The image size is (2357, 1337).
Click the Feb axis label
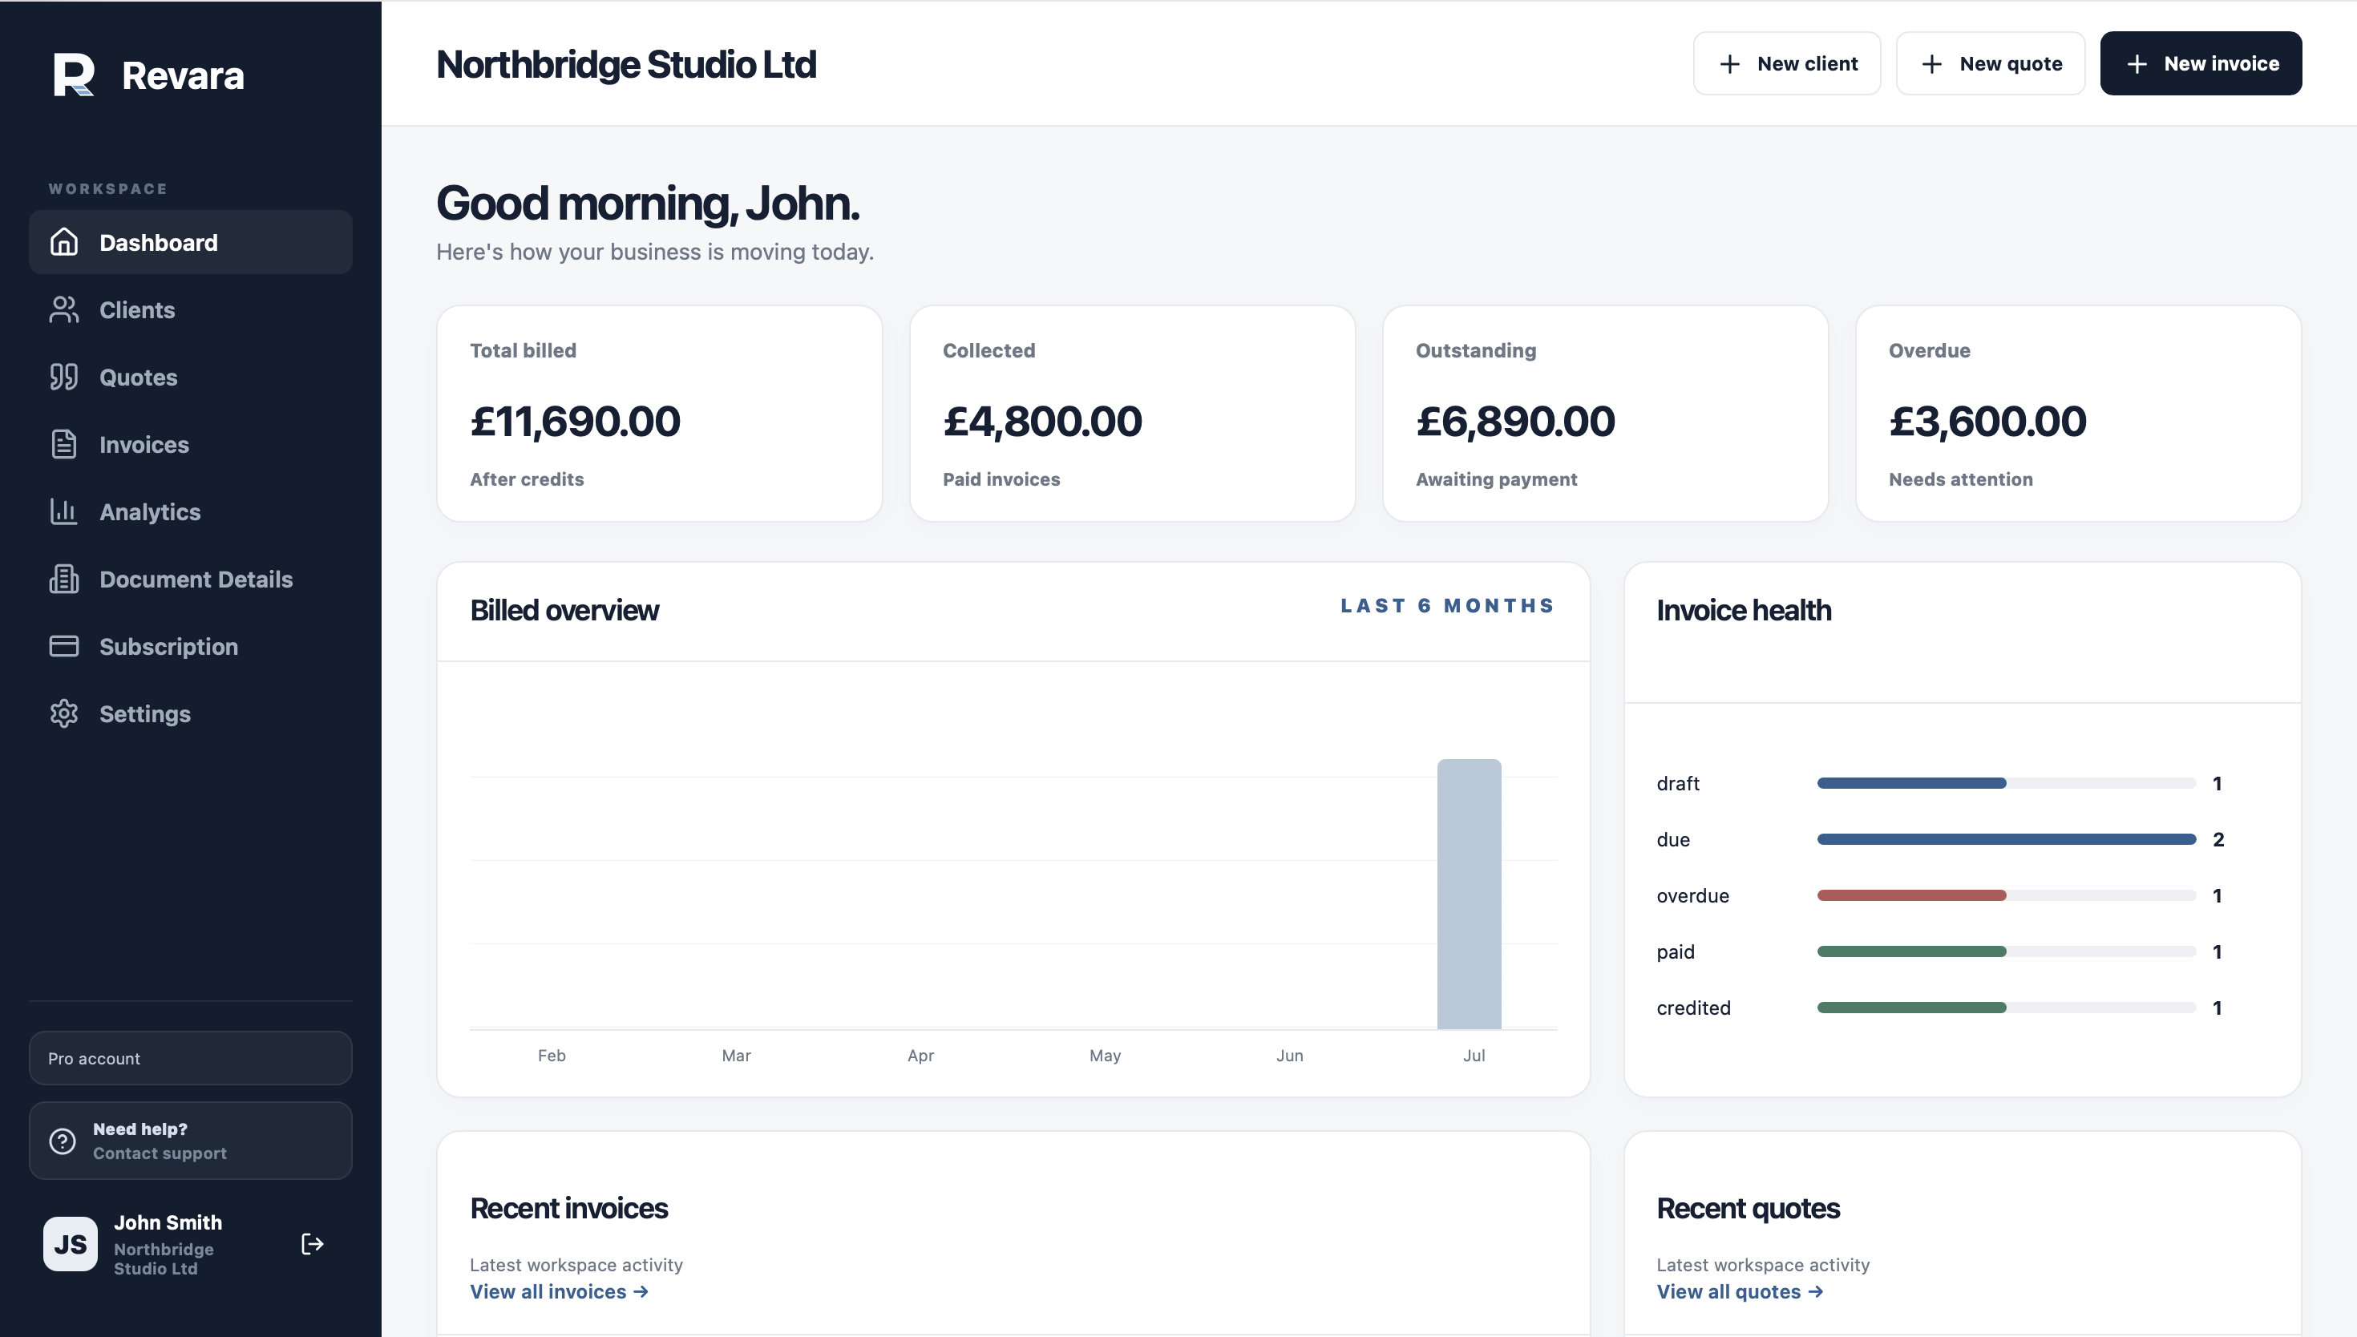(552, 1055)
